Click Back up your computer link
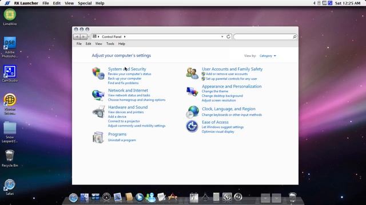Screen dimensions: 366x205 125,79
